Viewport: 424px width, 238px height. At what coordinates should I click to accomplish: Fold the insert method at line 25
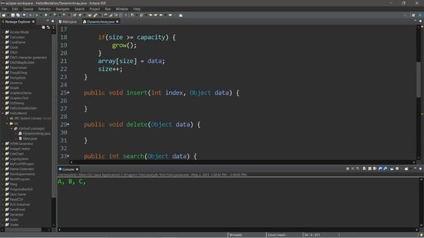click(68, 93)
